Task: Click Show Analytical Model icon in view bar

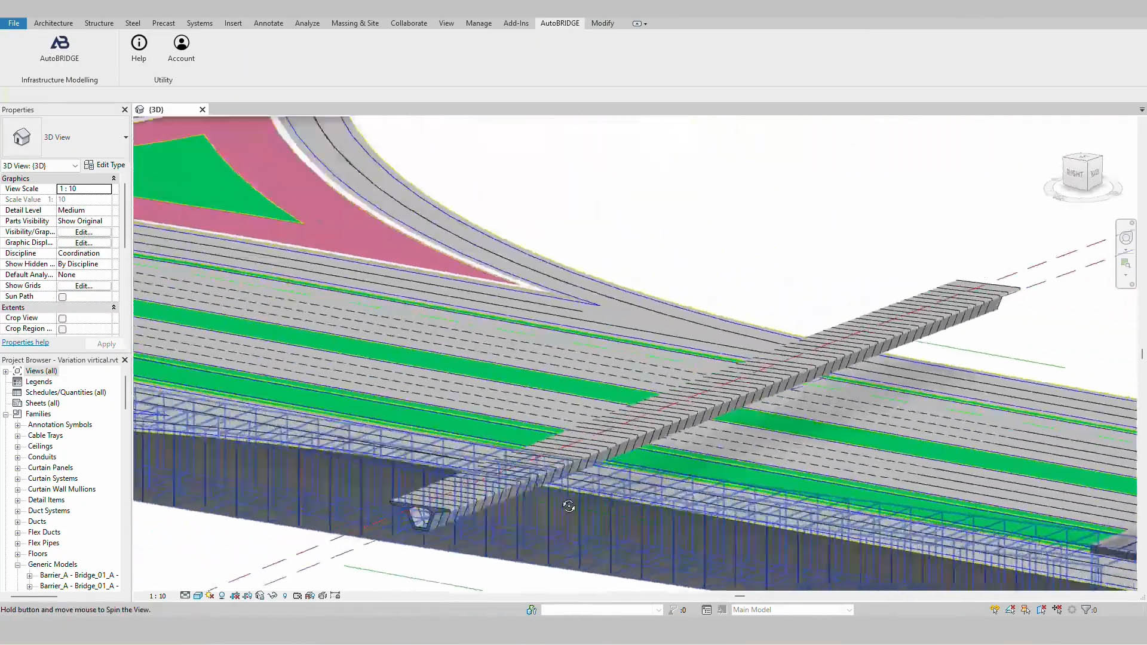Action: [309, 595]
